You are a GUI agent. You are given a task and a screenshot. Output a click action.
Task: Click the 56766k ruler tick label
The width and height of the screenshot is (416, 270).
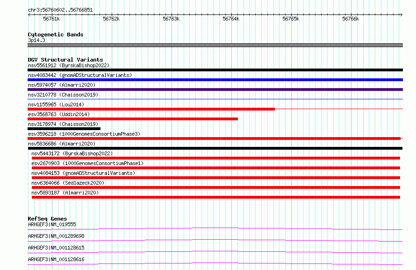351,19
